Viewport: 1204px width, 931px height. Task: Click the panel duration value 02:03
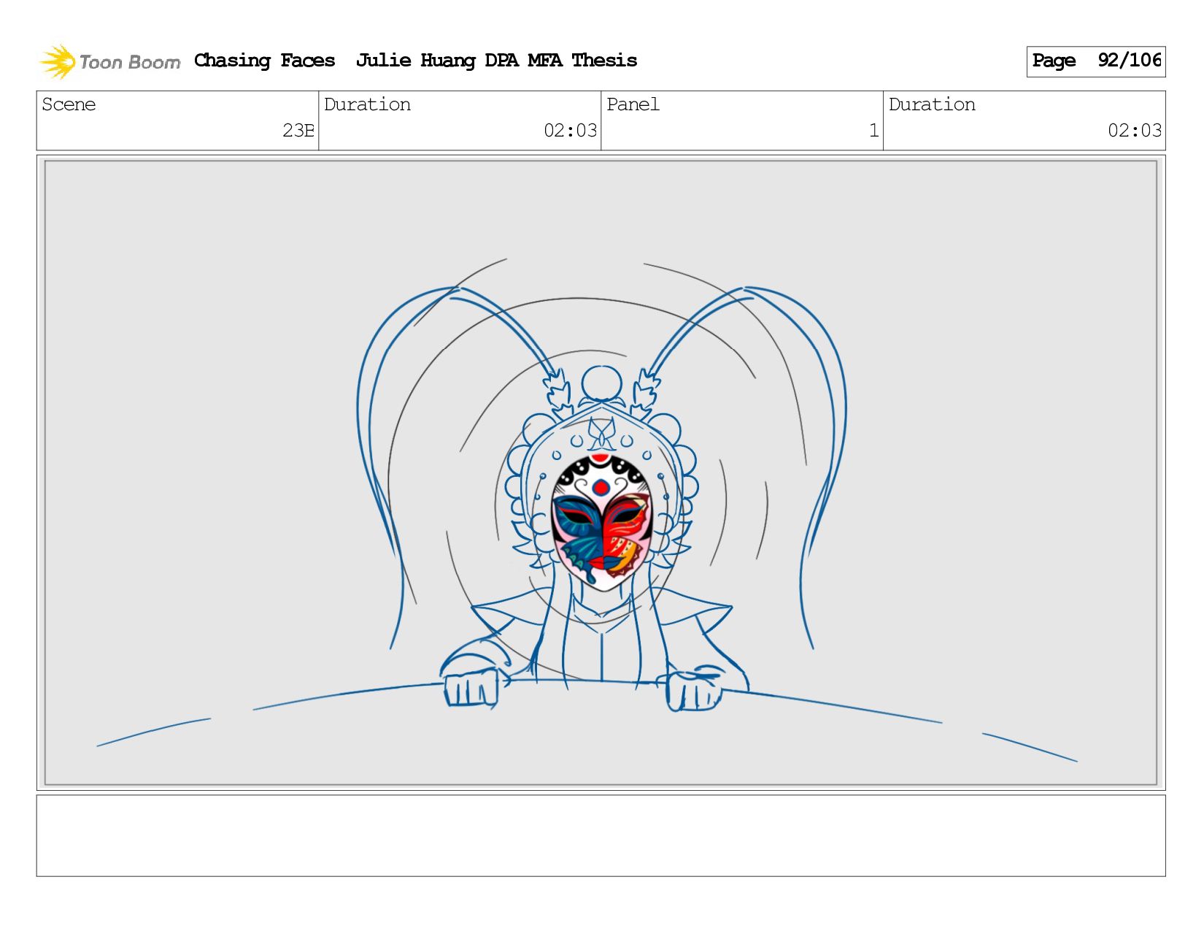coord(1135,131)
